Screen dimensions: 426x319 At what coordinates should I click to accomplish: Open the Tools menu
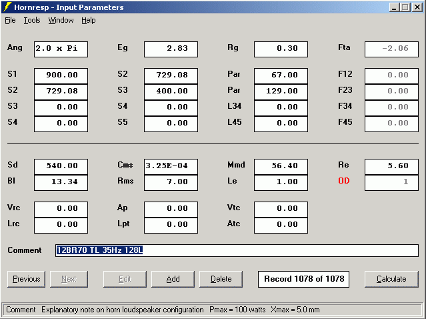(x=32, y=21)
